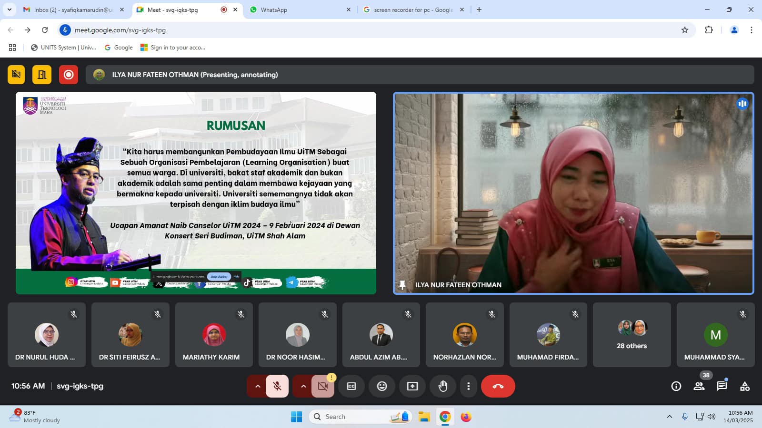This screenshot has height=428, width=762.
Task: Toggle closed captions button
Action: (x=351, y=386)
